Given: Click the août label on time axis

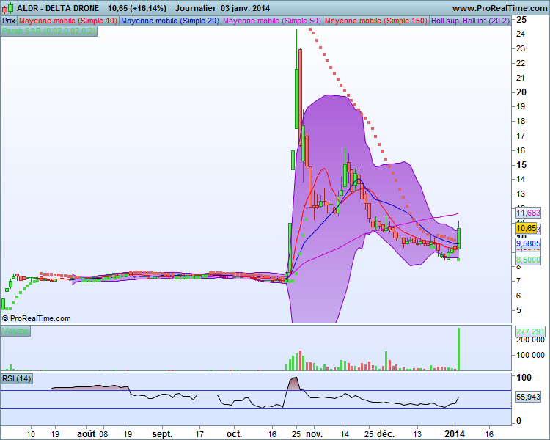Looking at the screenshot, I should point(87,434).
